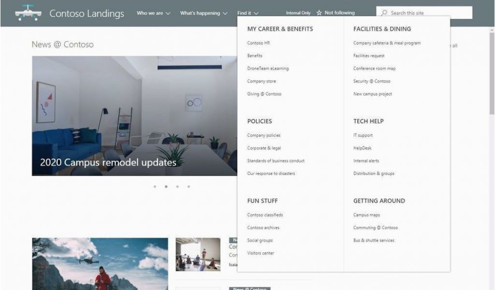Expand the What's happening menu
The height and width of the screenshot is (290, 495).
pyautogui.click(x=204, y=13)
